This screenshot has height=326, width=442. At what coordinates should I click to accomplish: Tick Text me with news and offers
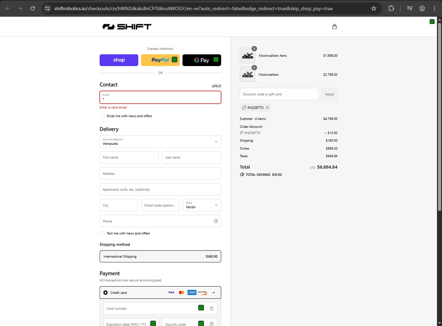pos(102,233)
